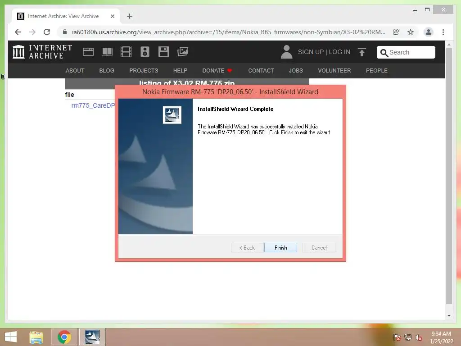
Task: Open the VOLUNTEER menu item
Action: pos(334,71)
